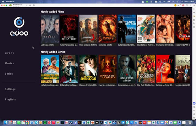Click the BlueStacks back arrow

[27, 5]
